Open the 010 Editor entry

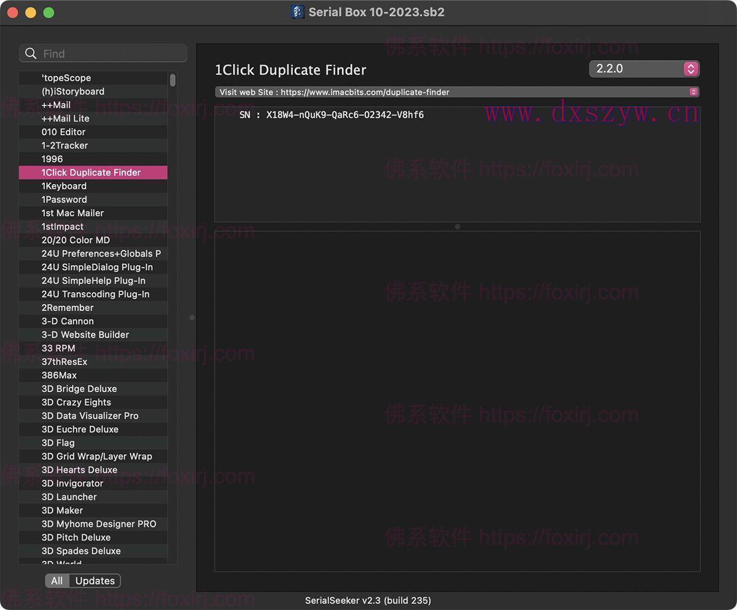(x=93, y=132)
